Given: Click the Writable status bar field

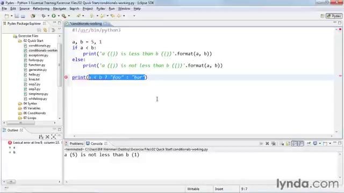Looking at the screenshot, I should 193,189.
